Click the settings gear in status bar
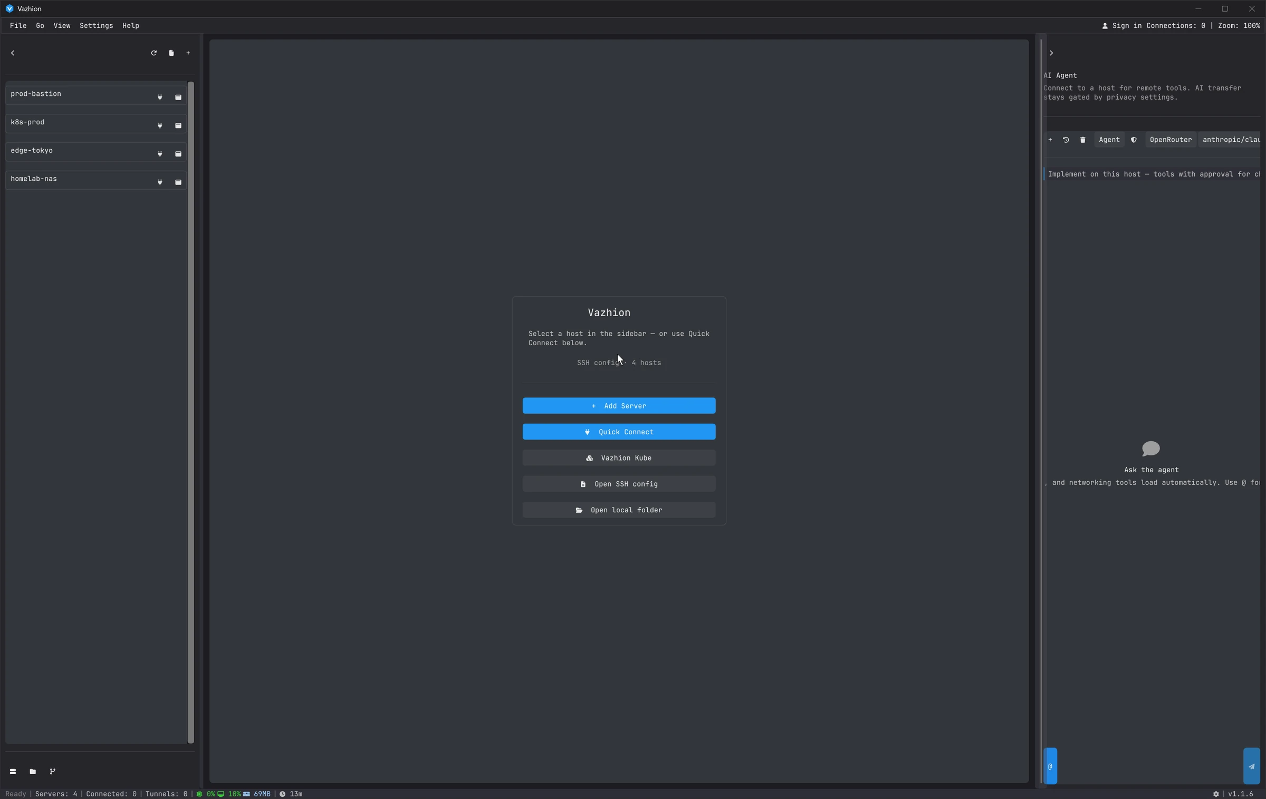This screenshot has height=799, width=1266. (1216, 794)
